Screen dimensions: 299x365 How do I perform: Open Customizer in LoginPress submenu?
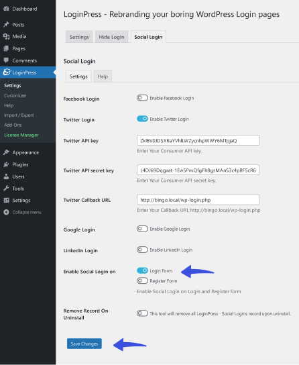[15, 95]
